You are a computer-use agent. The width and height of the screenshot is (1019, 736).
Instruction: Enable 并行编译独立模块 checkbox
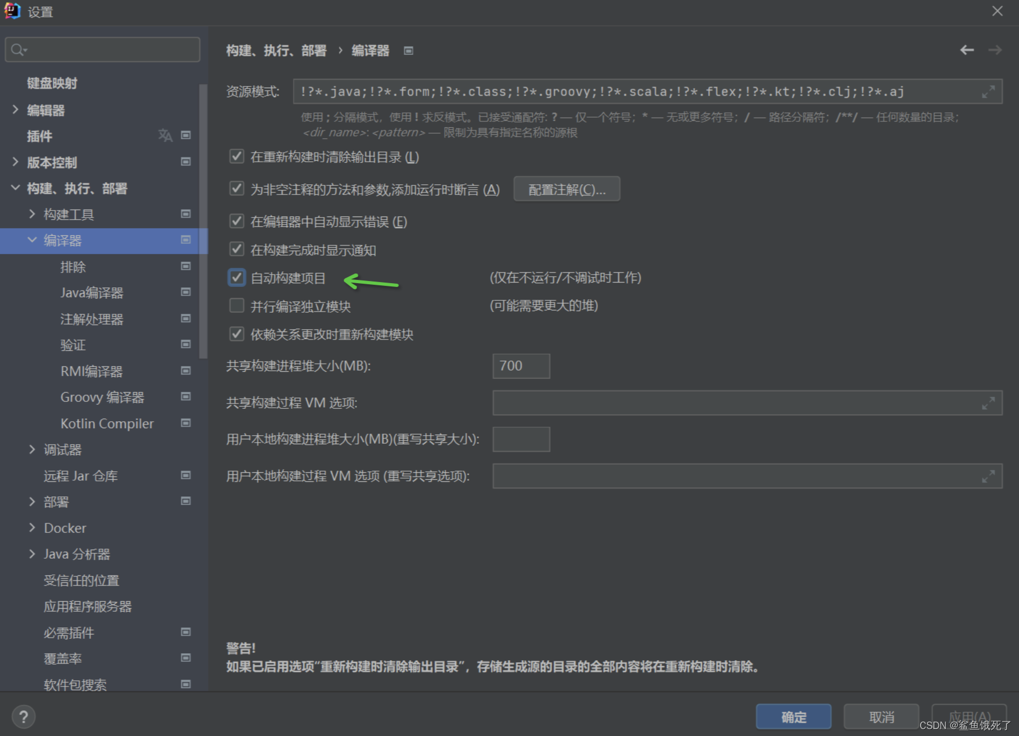click(237, 306)
